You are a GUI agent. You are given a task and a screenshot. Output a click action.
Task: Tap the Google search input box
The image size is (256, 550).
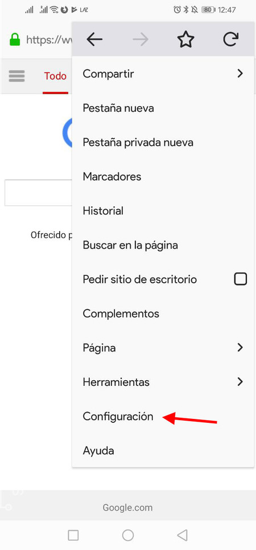tap(39, 193)
